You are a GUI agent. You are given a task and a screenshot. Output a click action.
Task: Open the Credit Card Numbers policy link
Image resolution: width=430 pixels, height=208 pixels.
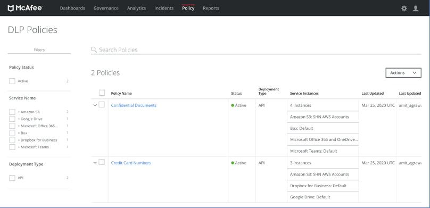pyautogui.click(x=131, y=163)
